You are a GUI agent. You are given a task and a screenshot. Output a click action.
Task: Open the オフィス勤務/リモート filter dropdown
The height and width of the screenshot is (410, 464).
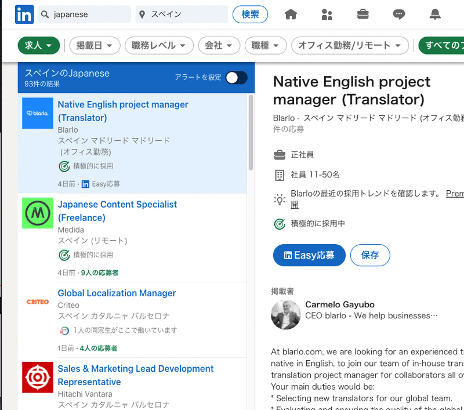point(350,46)
